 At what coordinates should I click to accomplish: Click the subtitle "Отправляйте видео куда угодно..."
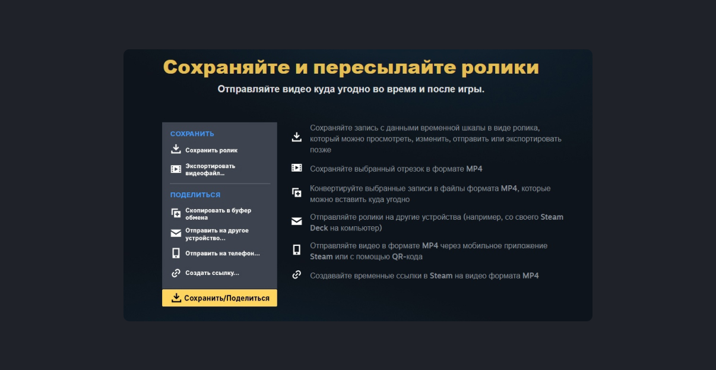pos(351,90)
